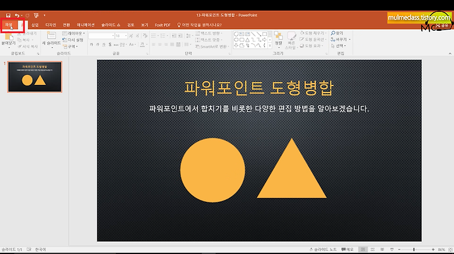Click the 바꾸기 (Replace) button
This screenshot has width=454, height=254.
tap(340, 39)
